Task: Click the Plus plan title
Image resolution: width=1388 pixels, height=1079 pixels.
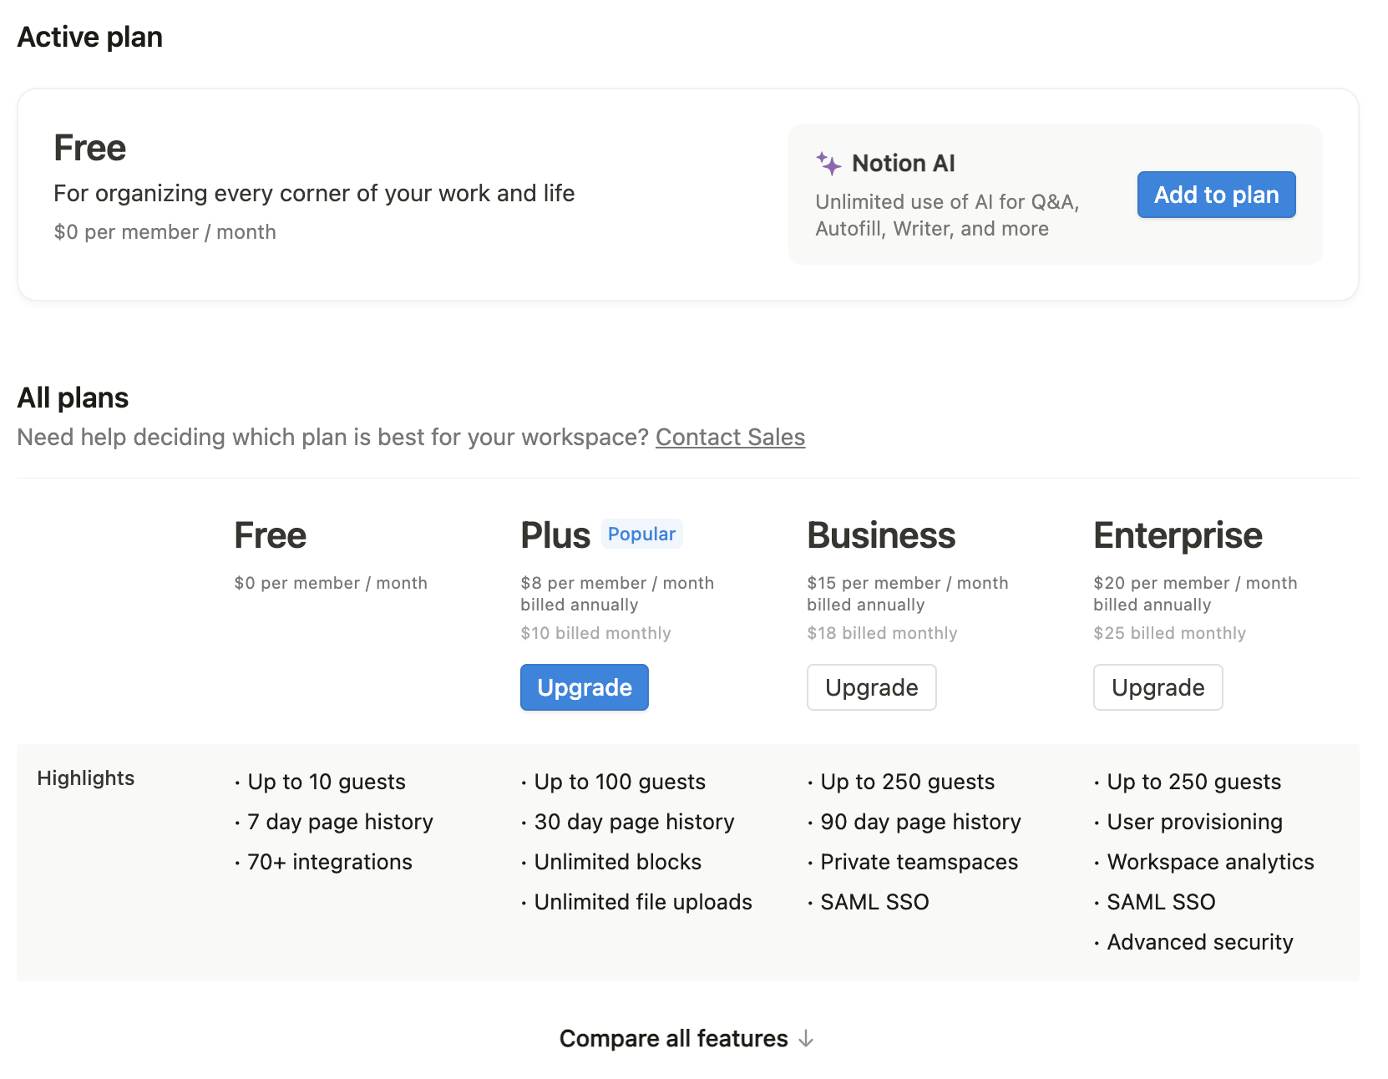Action: [555, 535]
